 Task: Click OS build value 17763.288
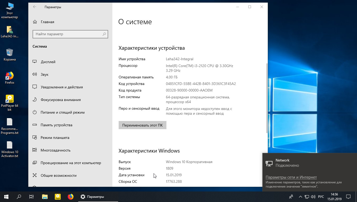(x=174, y=181)
